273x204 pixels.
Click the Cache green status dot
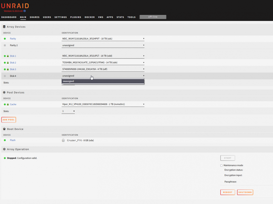click(5, 104)
